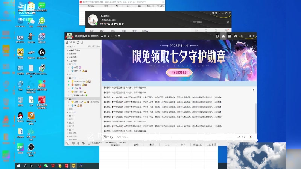The width and height of the screenshot is (301, 169).
Task: Open the emoji picker dropdown in chat bar
Action: coord(106,137)
